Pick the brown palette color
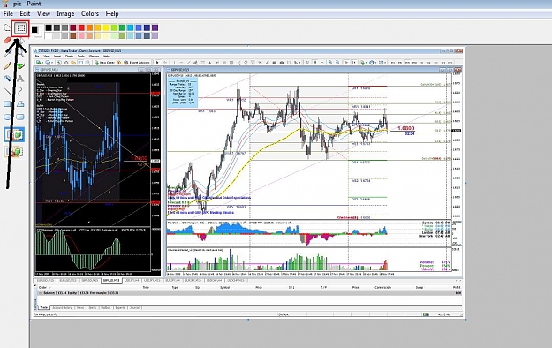Viewport: 552px width, 348px height. click(73, 35)
